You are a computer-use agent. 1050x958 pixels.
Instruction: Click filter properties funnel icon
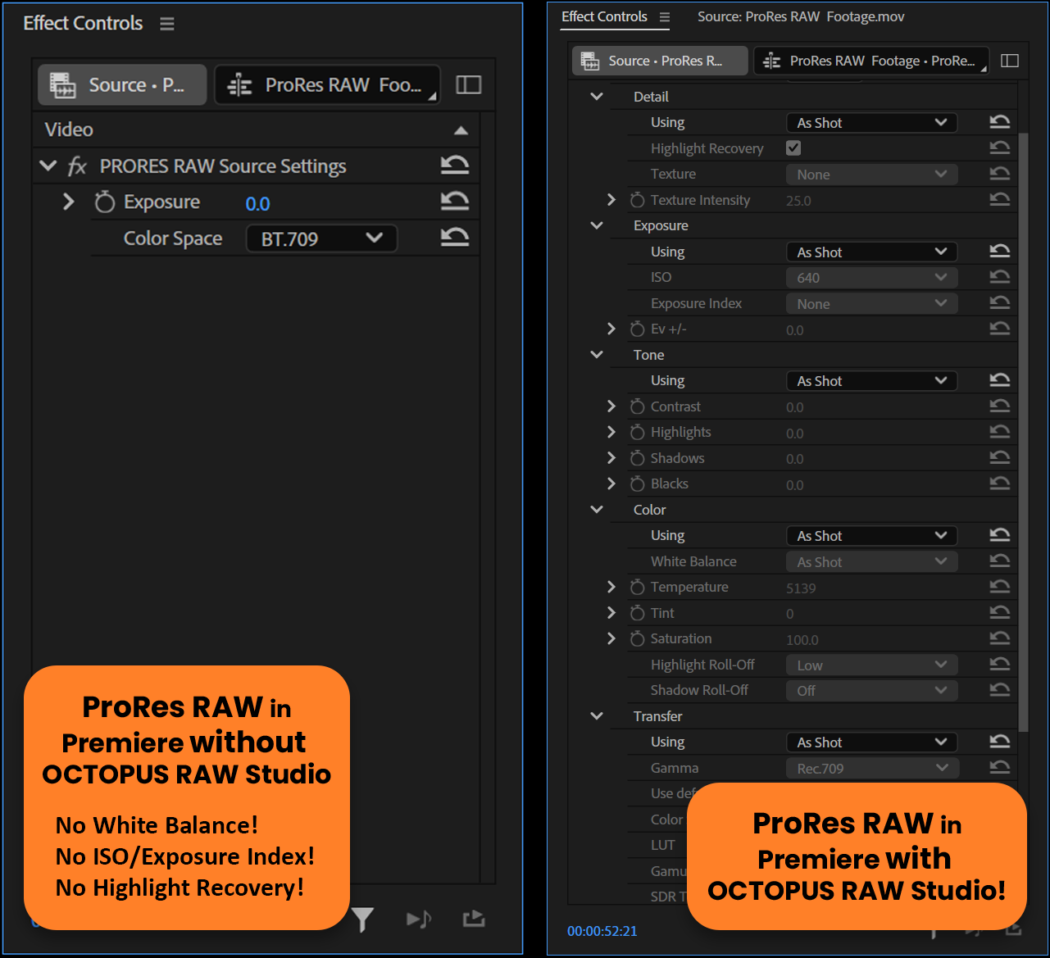tap(362, 919)
